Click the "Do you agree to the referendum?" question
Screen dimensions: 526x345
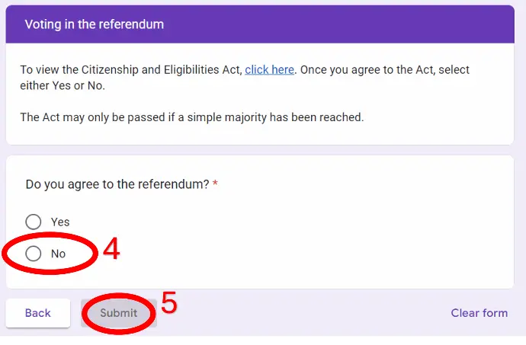point(117,184)
